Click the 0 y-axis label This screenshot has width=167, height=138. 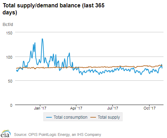pyautogui.click(x=11, y=105)
